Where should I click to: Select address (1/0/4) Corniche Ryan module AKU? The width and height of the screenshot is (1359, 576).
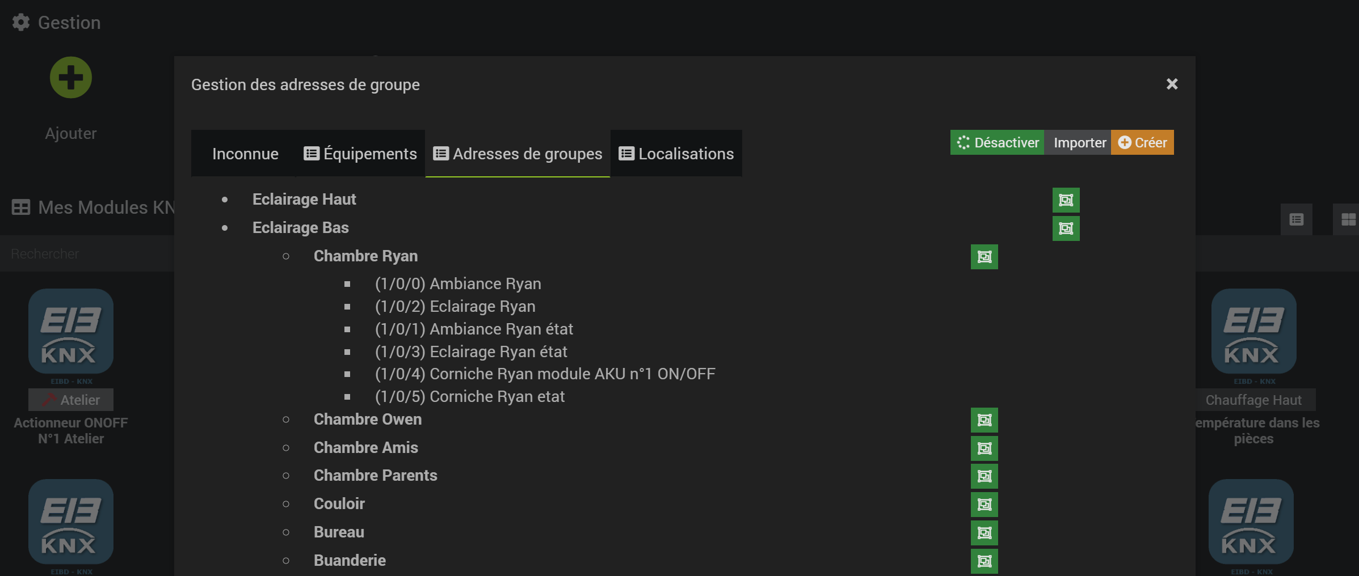(x=545, y=374)
